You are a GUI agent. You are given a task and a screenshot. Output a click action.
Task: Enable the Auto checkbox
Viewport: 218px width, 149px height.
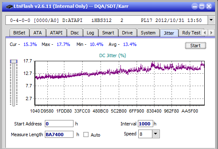click(86, 135)
